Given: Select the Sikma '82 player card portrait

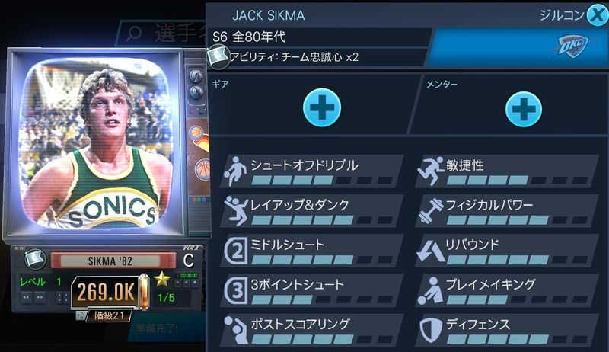Looking at the screenshot, I should [97, 146].
